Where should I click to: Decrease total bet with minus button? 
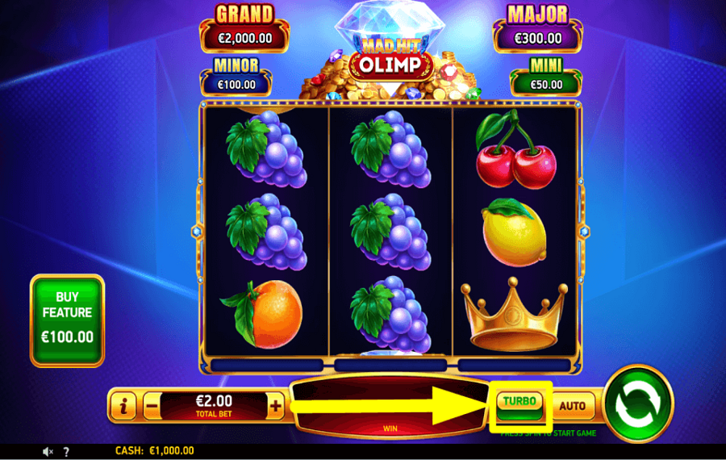pyautogui.click(x=152, y=406)
